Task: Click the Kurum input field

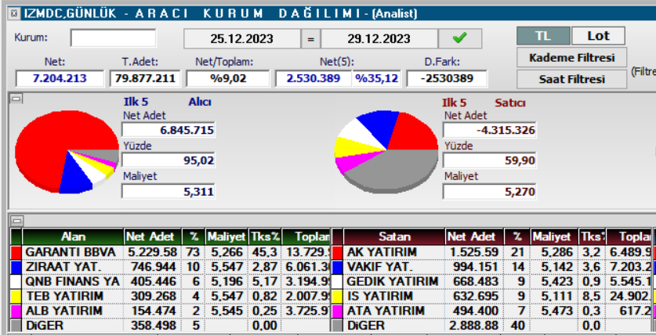Action: point(113,38)
